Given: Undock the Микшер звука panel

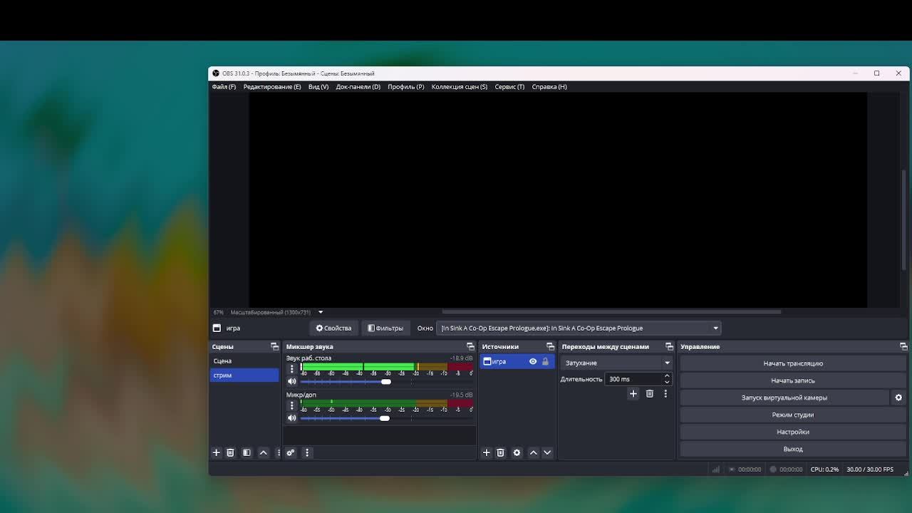Looking at the screenshot, I should (x=470, y=346).
